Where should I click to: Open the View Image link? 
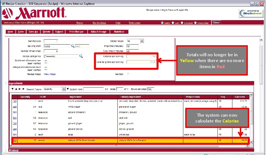pyautogui.click(x=50, y=74)
